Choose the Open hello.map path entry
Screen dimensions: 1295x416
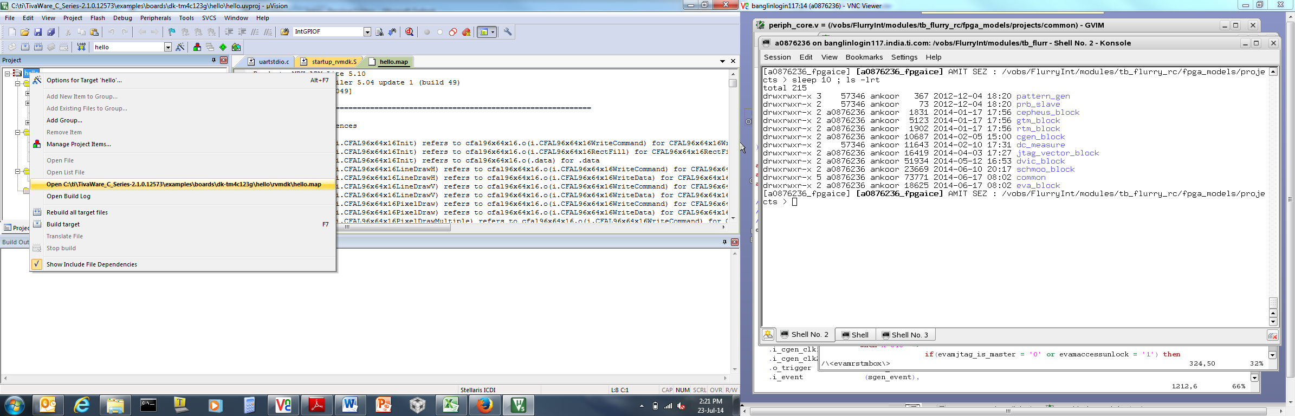point(183,184)
